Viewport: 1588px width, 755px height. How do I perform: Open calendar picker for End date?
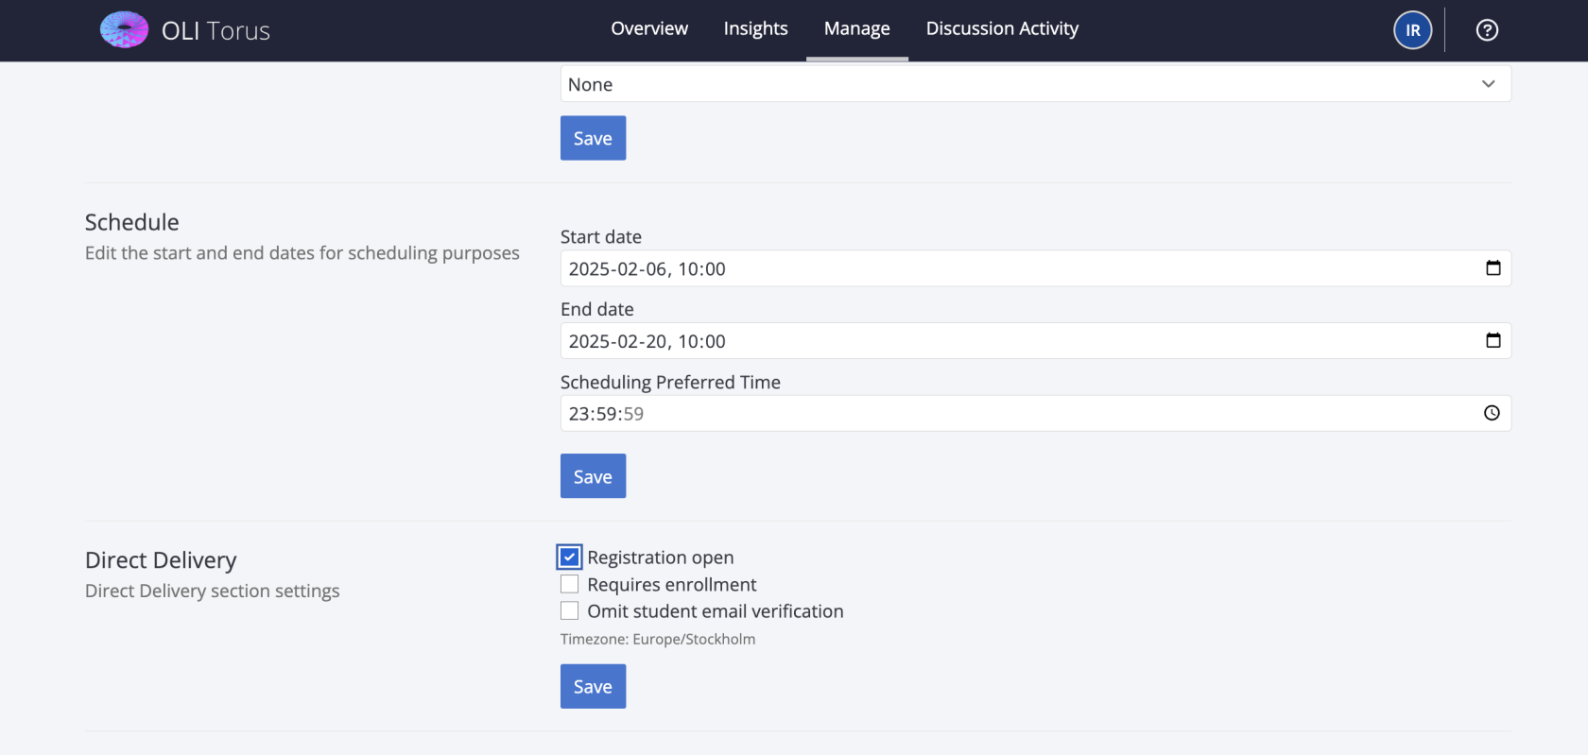coord(1493,340)
